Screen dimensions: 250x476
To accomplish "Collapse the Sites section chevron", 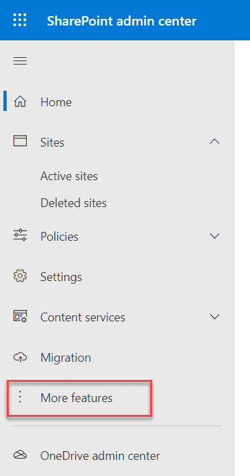I will pyautogui.click(x=214, y=141).
